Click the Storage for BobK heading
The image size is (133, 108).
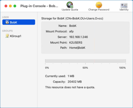[x=72, y=18]
